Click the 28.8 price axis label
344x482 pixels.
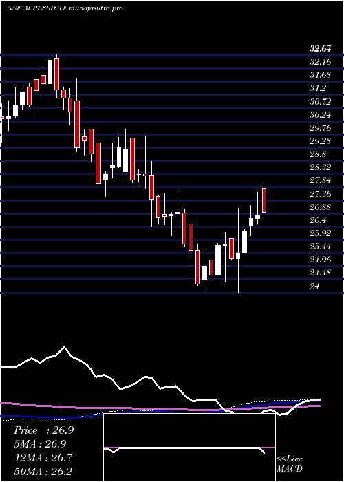(318, 154)
